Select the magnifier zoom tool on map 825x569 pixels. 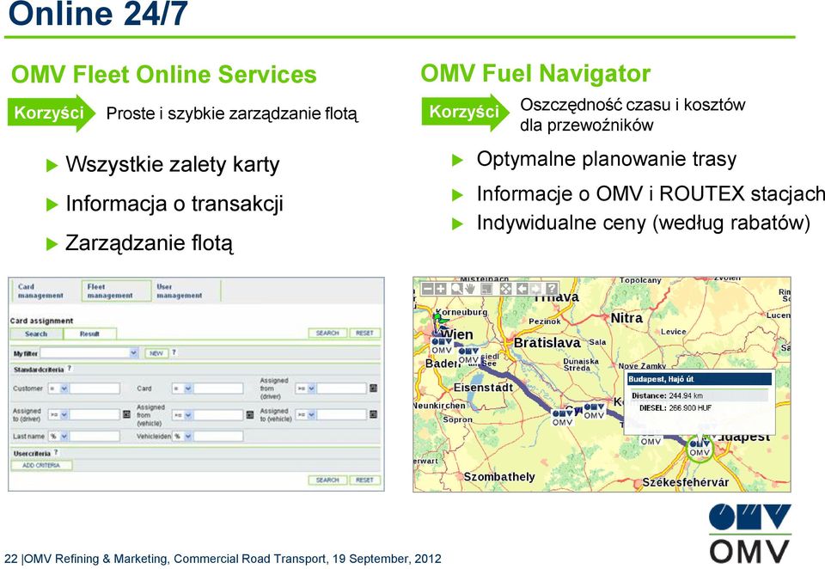pyautogui.click(x=457, y=289)
